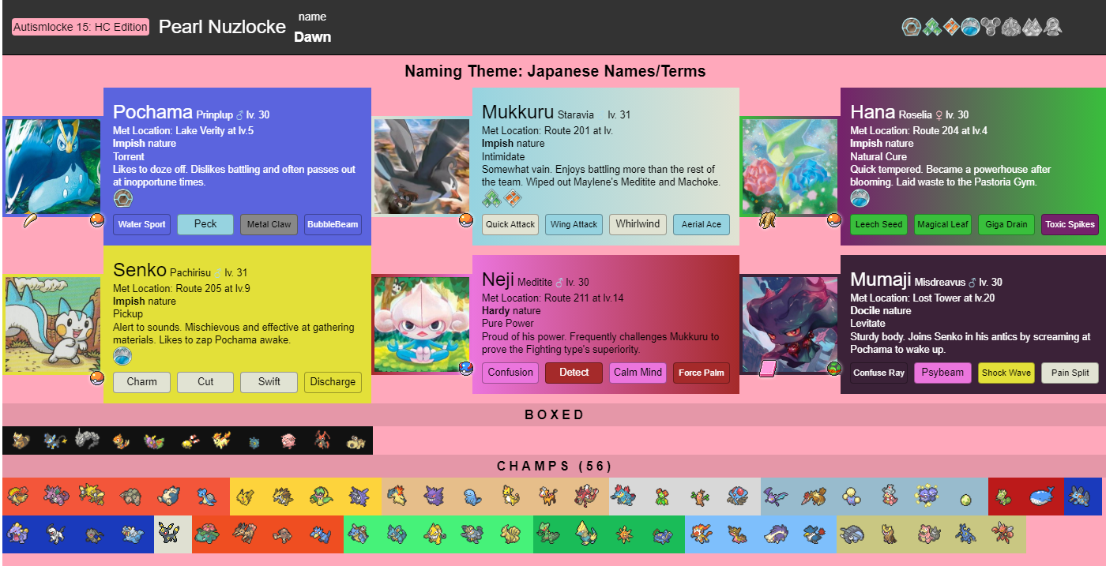1106x566 pixels.
Task: Click the Gengar sprite in Champs
Action: tap(434, 497)
